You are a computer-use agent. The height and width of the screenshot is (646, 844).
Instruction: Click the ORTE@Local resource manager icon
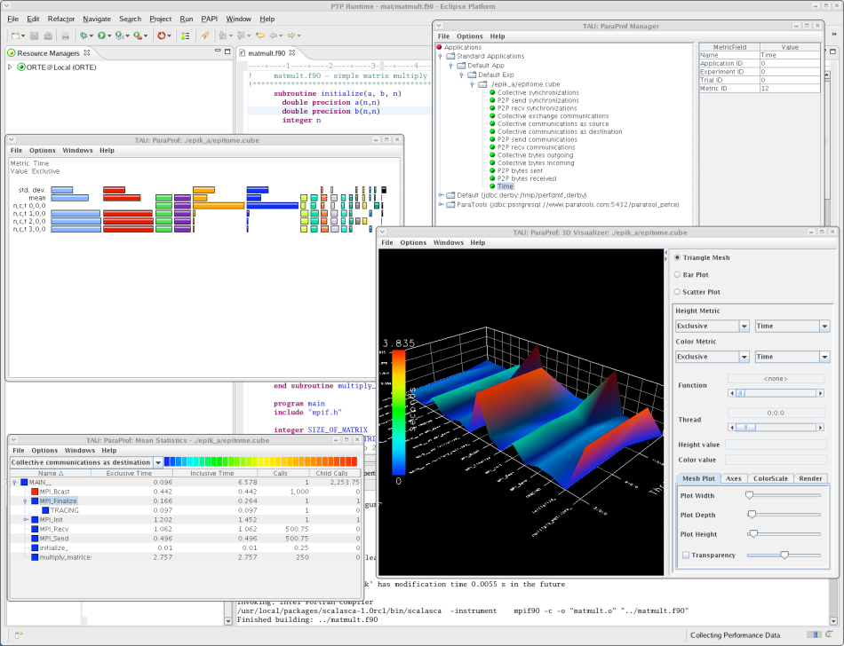(x=21, y=67)
